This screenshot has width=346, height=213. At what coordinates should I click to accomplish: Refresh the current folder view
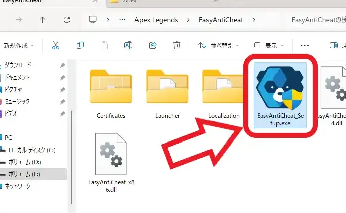(x=67, y=20)
